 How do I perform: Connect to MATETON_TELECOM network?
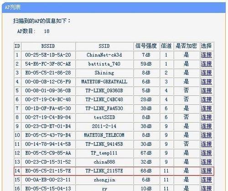point(206,135)
